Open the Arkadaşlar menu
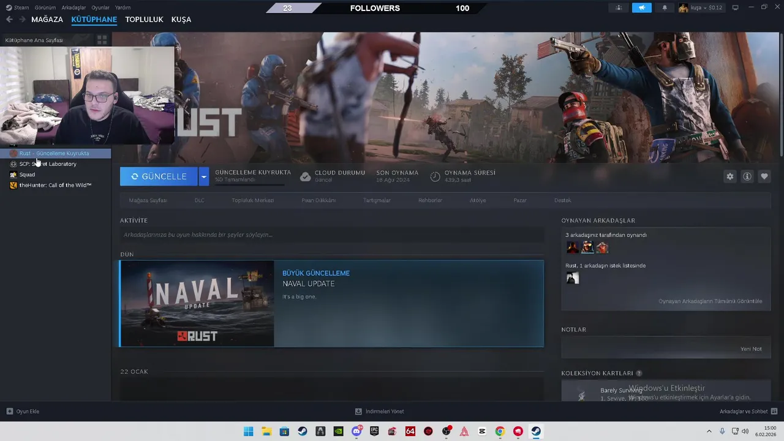This screenshot has height=441, width=784. click(73, 7)
